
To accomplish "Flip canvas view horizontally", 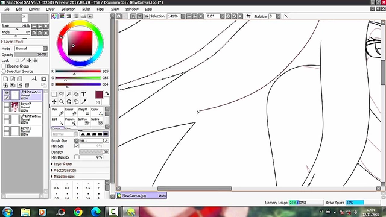I will [x=248, y=16].
